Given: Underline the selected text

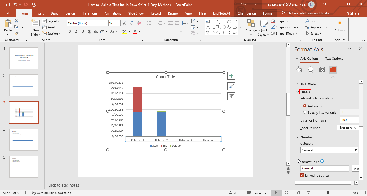Looking at the screenshot, I should tap(83, 31).
